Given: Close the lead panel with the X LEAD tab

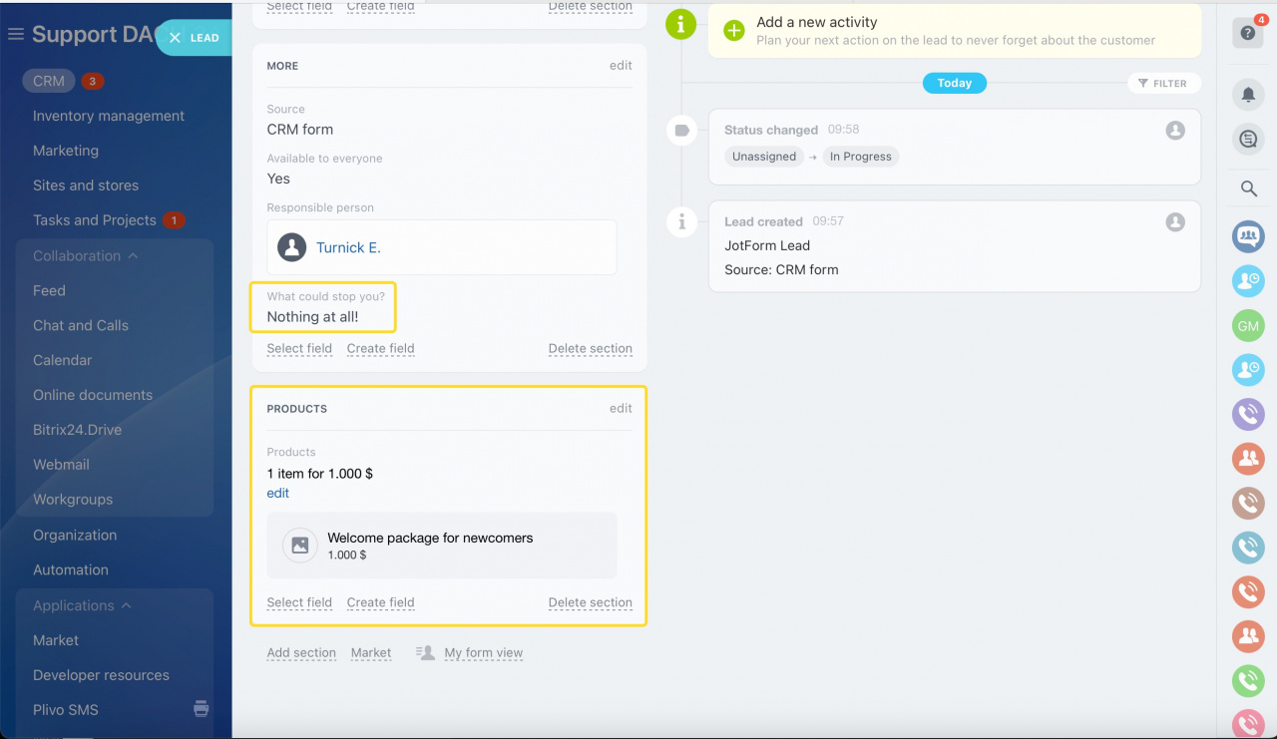Looking at the screenshot, I should click(x=195, y=38).
